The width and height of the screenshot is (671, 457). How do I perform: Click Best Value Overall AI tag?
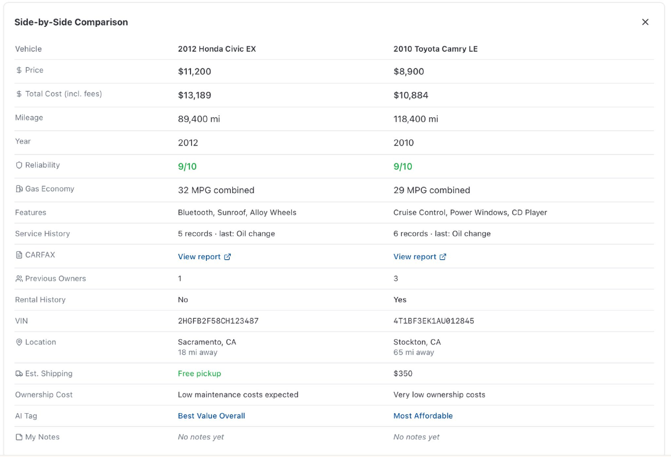(212, 416)
